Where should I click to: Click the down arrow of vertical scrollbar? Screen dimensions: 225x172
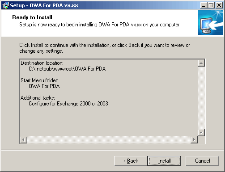(x=201, y=133)
